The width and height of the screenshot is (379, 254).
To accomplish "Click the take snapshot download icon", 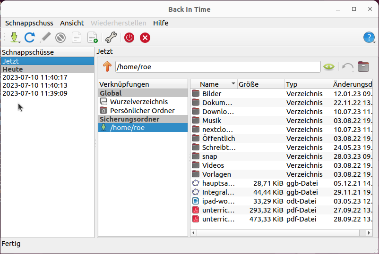I will click(14, 37).
